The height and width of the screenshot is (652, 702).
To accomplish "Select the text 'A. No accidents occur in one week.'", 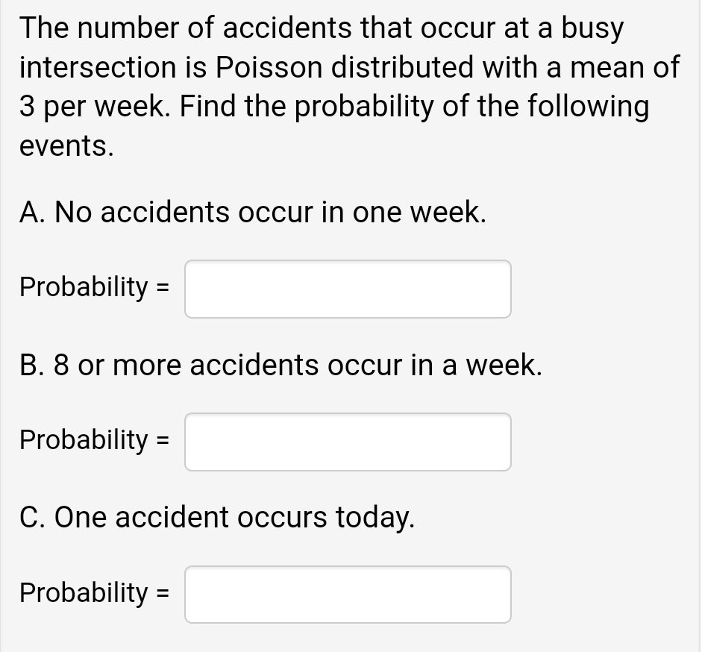I will (x=253, y=211).
